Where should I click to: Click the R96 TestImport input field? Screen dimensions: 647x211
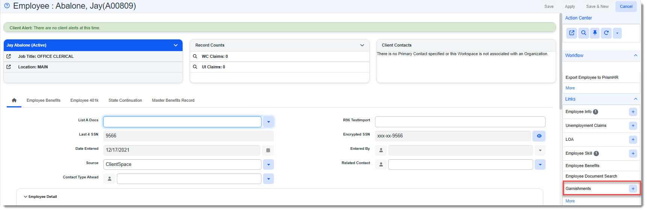tap(460, 122)
